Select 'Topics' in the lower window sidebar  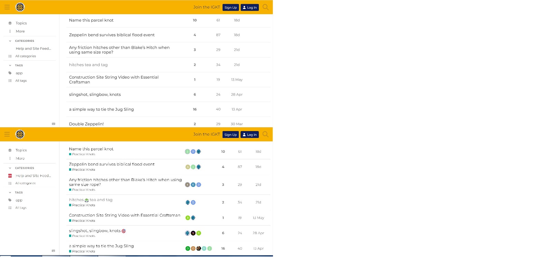(x=21, y=150)
